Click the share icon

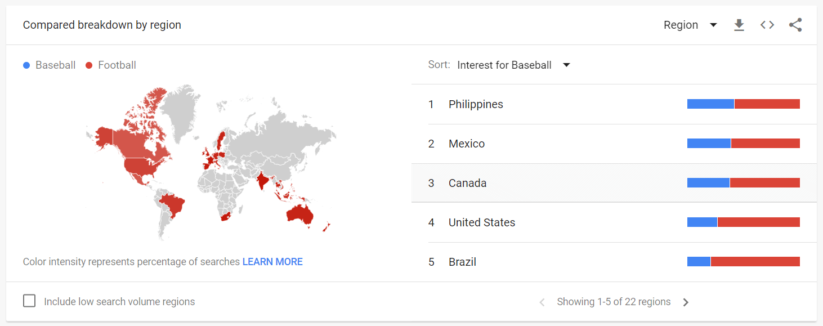[795, 25]
